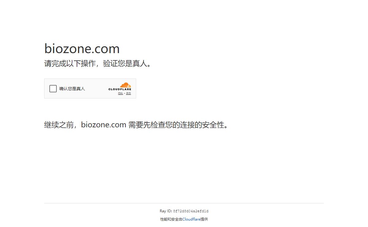The width and height of the screenshot is (368, 227).
Task: Click biozone.com inside the security sentence
Action: 104,125
